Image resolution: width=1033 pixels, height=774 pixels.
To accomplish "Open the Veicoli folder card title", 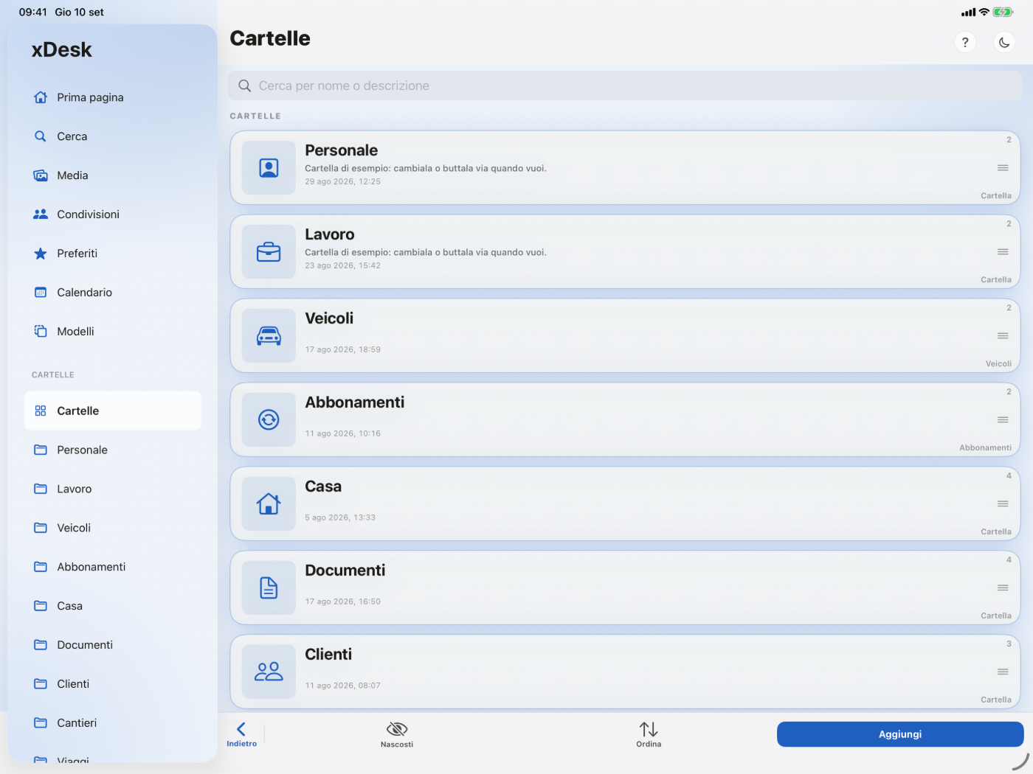I will [x=329, y=318].
